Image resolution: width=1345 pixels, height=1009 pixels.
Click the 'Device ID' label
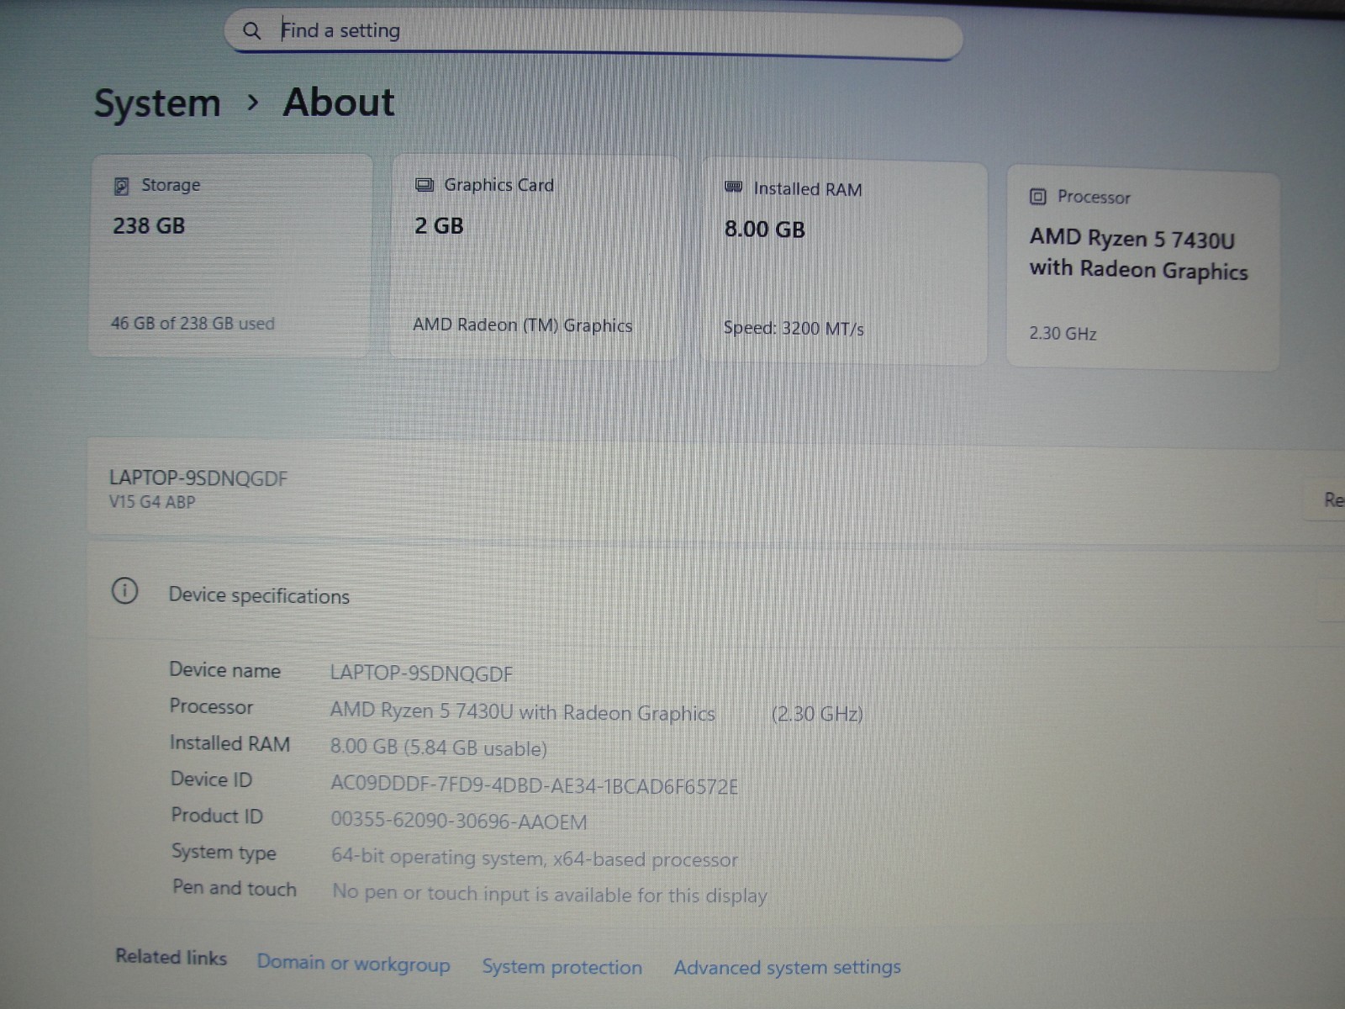coord(211,779)
